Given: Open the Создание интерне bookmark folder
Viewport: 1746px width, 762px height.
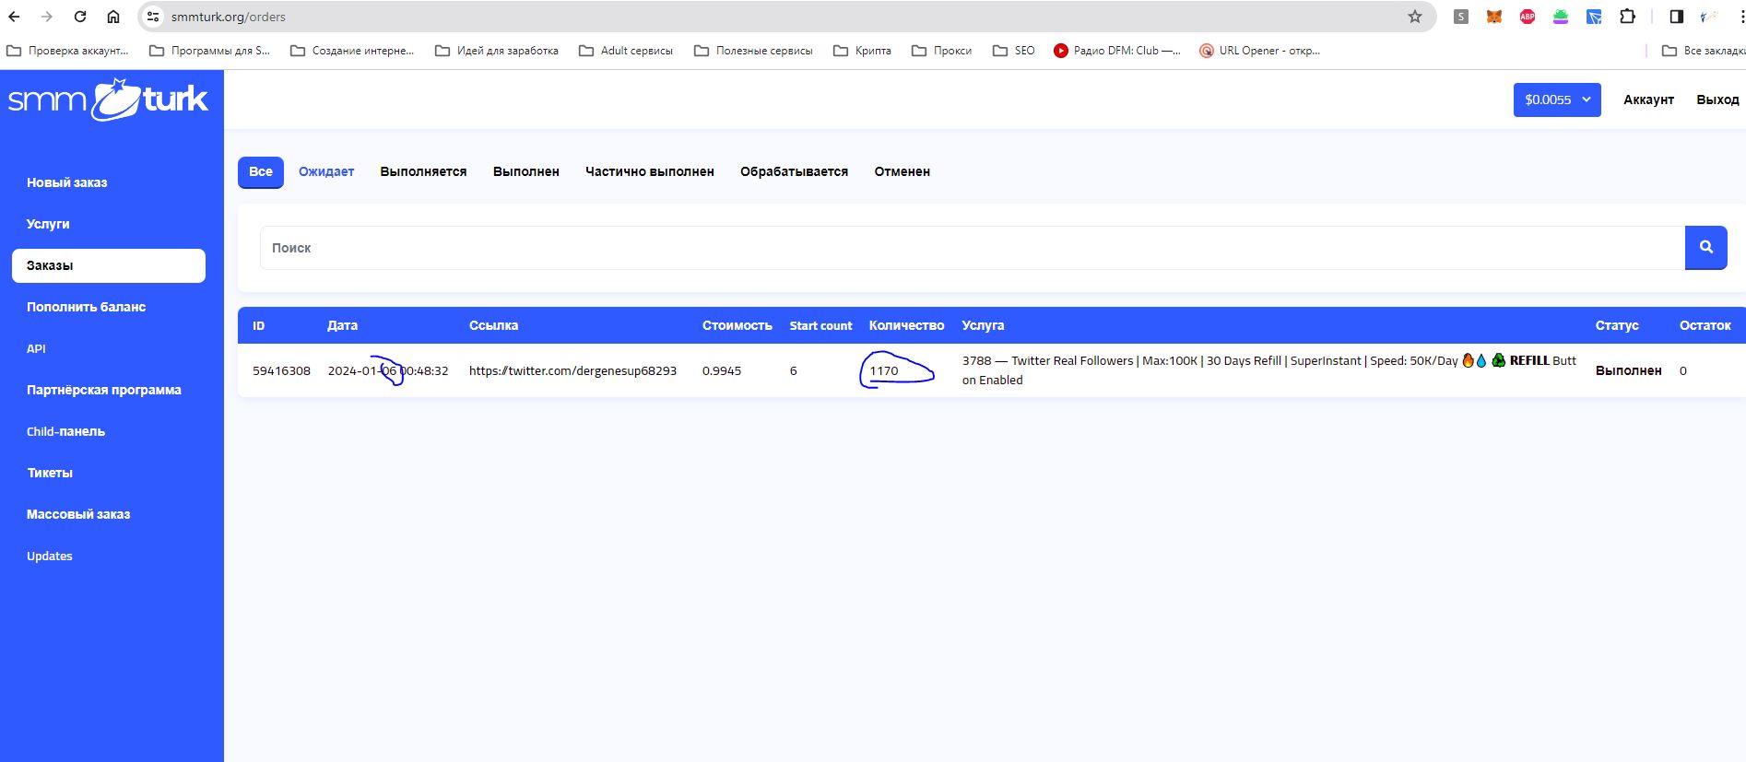Looking at the screenshot, I should [352, 51].
